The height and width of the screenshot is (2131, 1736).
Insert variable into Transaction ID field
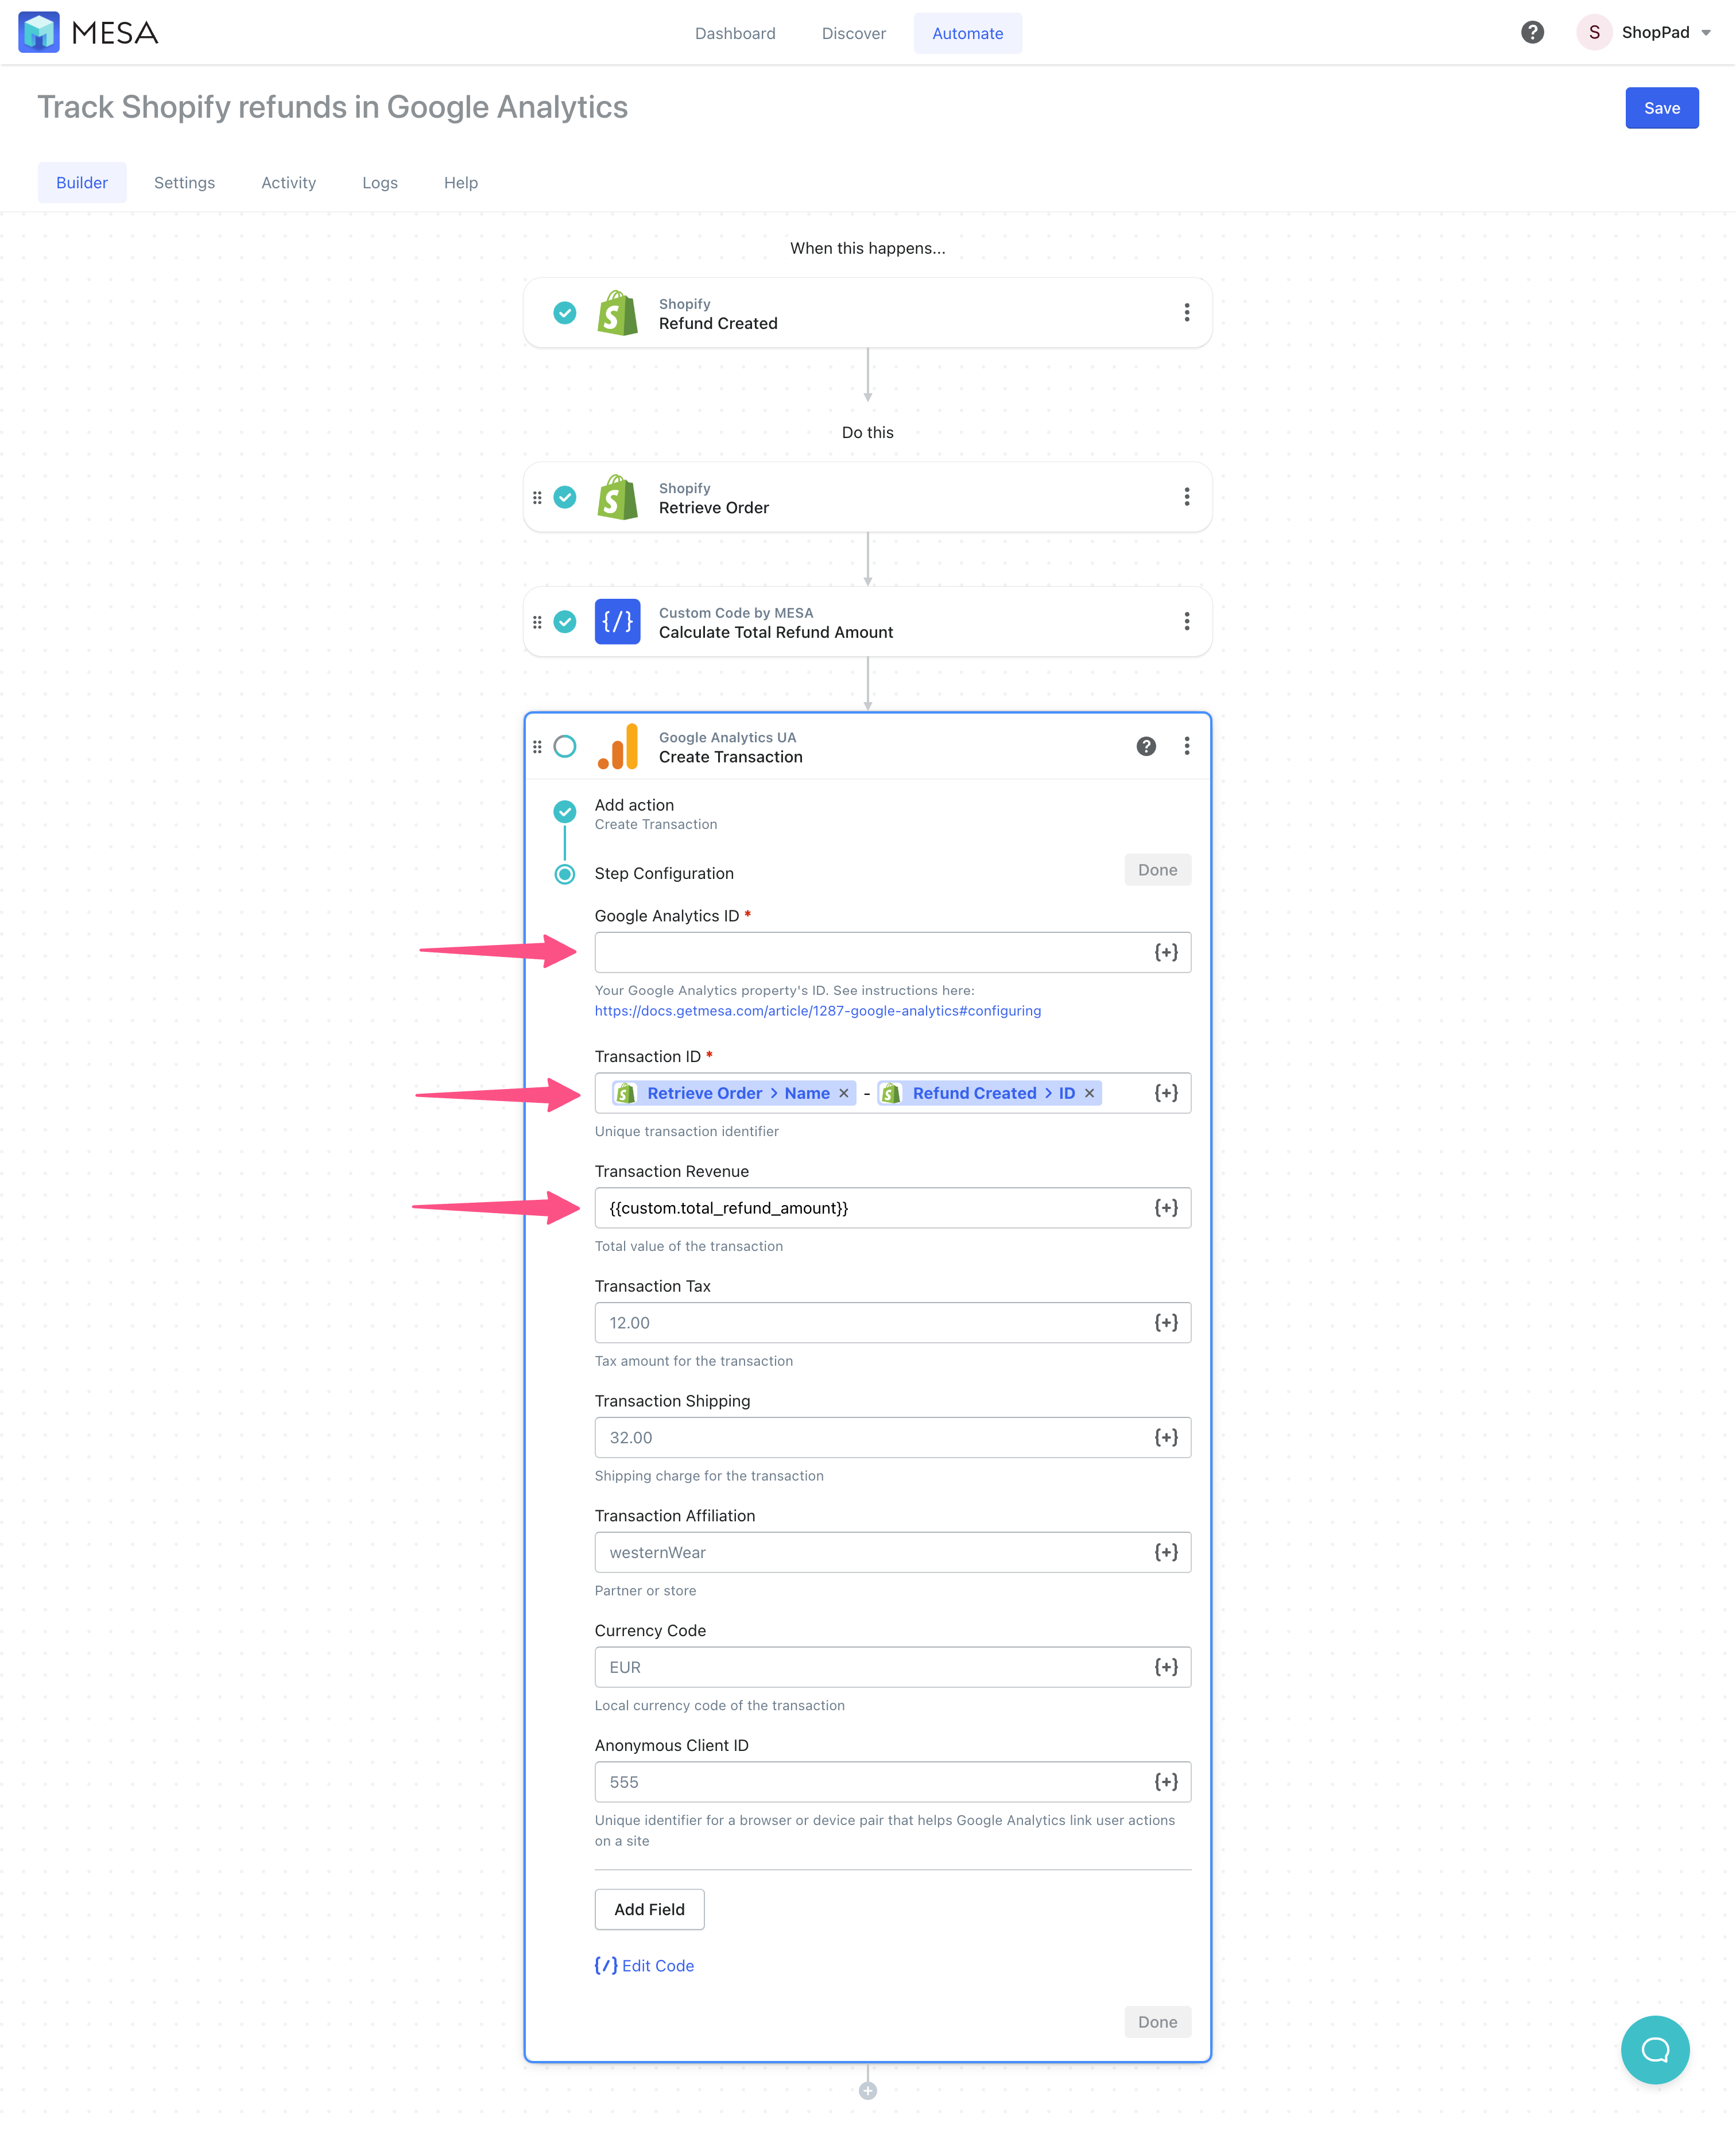point(1166,1093)
